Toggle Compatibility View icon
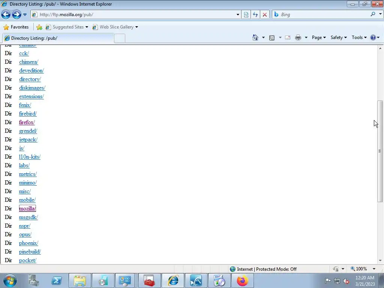384x288 pixels. [246, 15]
